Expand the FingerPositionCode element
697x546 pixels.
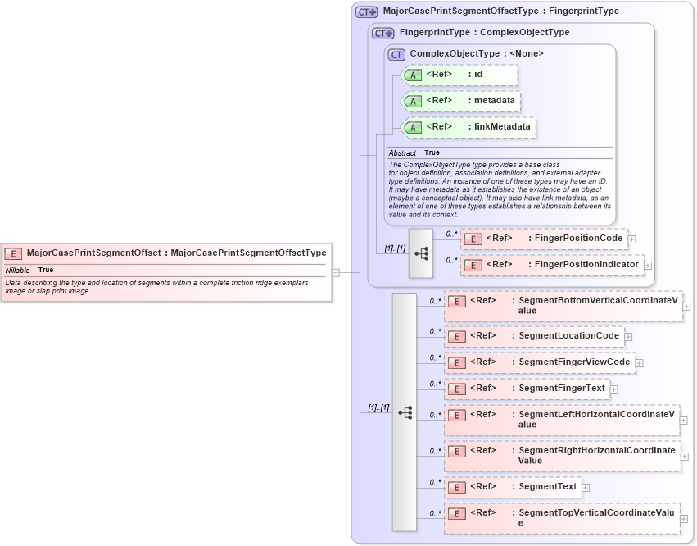coord(631,239)
